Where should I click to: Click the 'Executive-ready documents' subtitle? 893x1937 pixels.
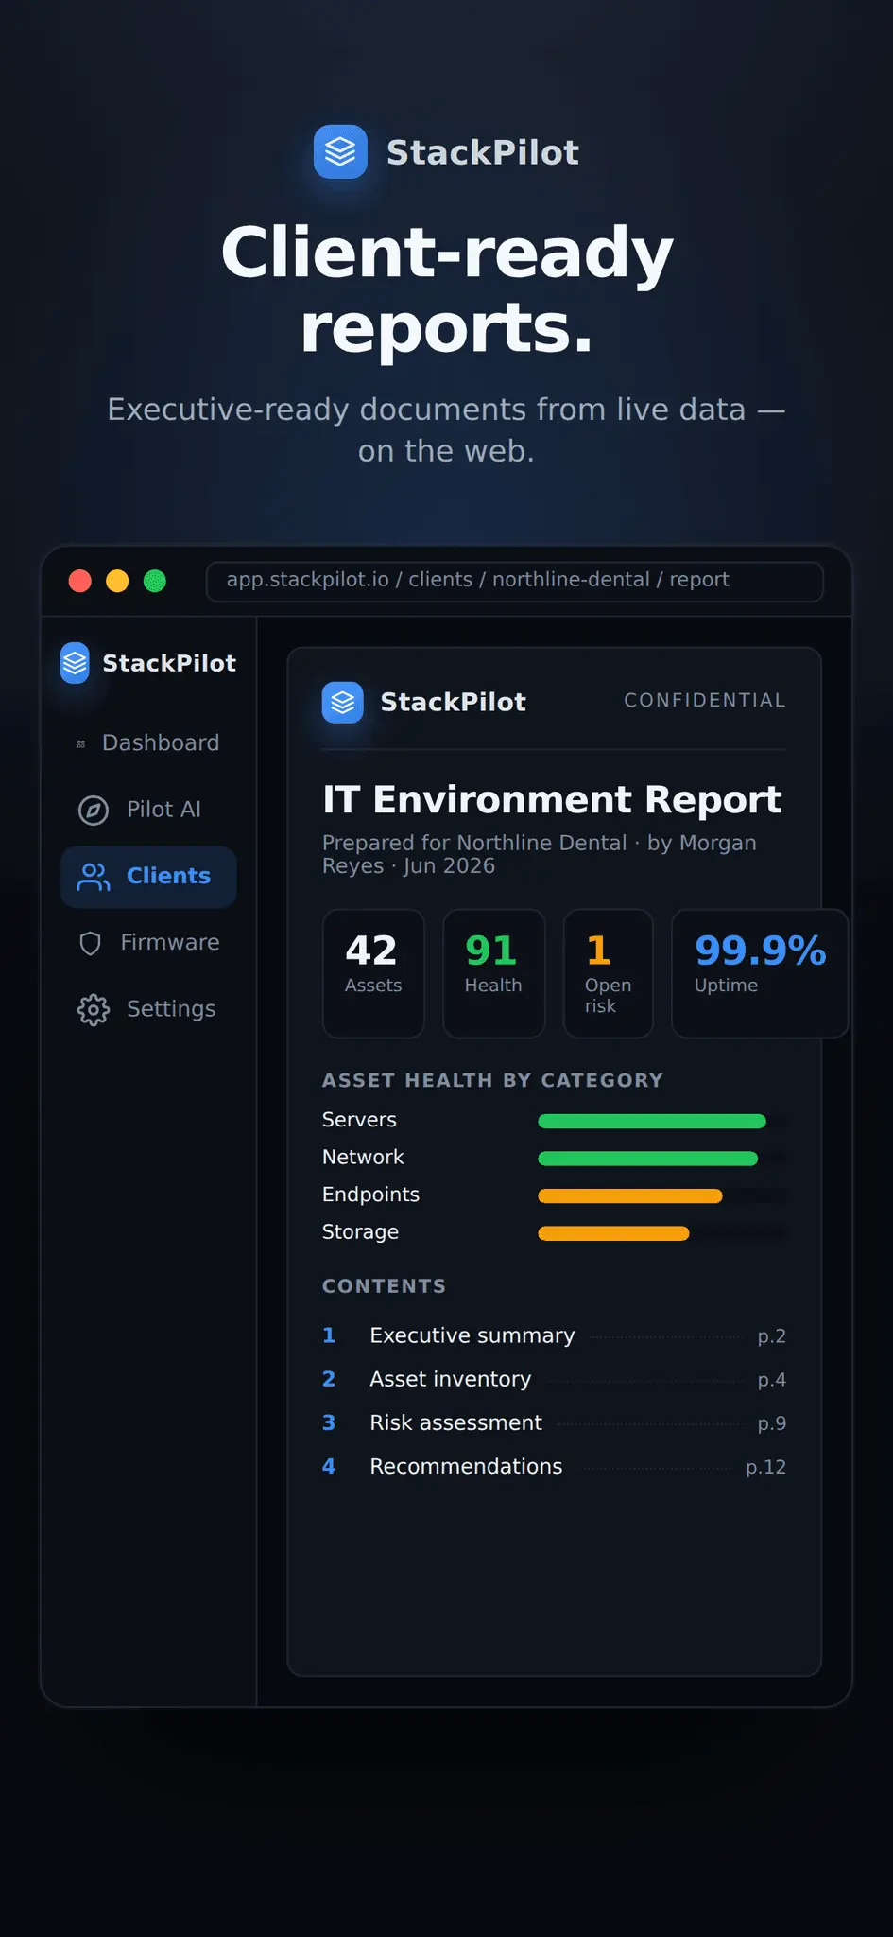point(446,430)
